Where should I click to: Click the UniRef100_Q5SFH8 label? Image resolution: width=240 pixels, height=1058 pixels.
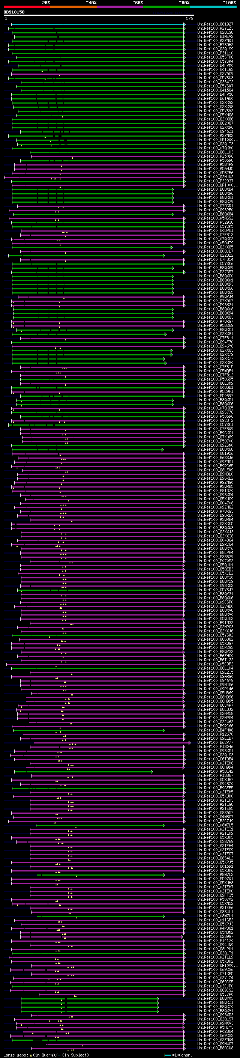click(215, 57)
